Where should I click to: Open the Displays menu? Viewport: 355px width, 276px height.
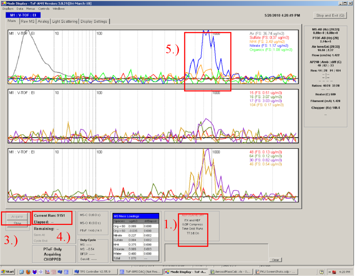(x=8, y=8)
